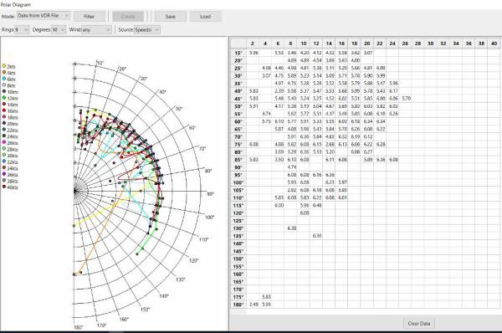The width and height of the screenshot is (502, 333).
Task: Select the 45° row header
Action: [x=238, y=99]
